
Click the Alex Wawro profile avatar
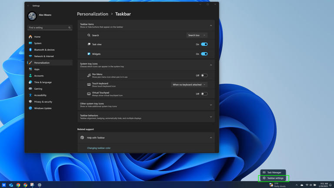(x=32, y=16)
